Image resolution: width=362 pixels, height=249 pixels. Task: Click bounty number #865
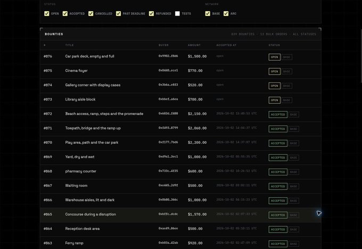tap(48, 214)
